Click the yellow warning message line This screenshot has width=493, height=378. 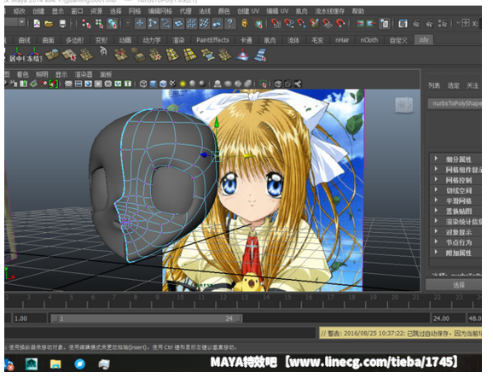tap(401, 334)
